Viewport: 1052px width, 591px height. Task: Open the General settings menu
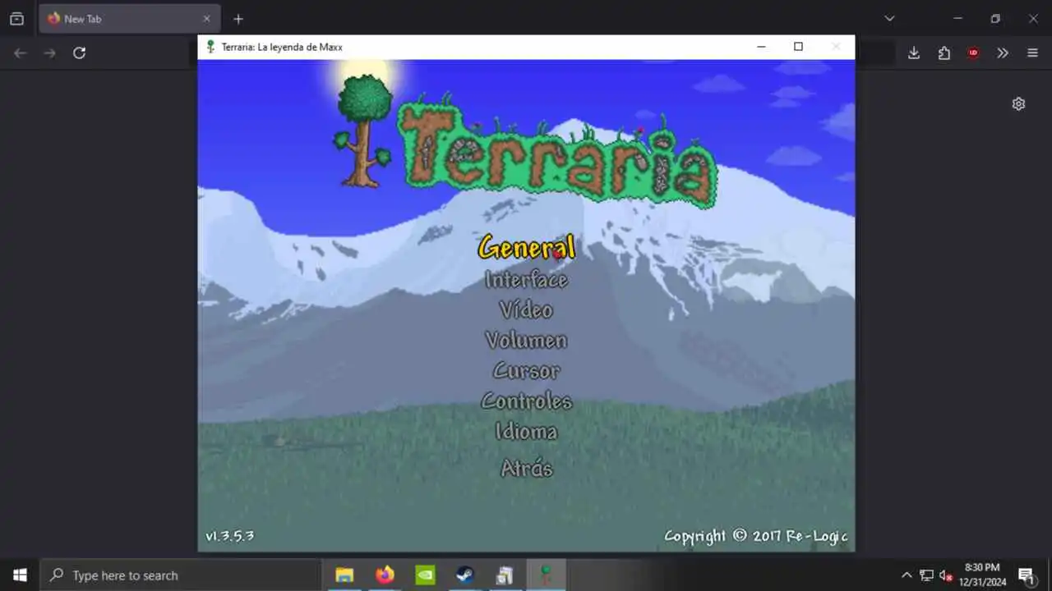point(527,247)
